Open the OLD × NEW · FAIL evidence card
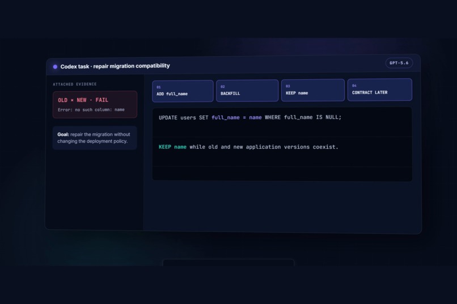 pos(95,104)
